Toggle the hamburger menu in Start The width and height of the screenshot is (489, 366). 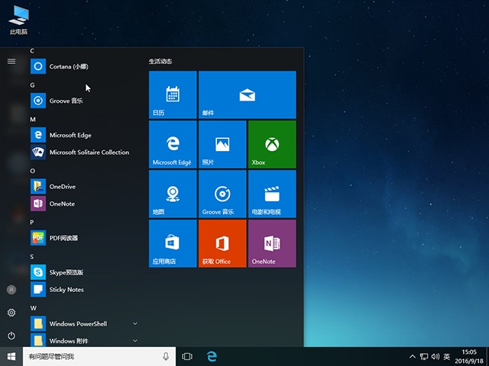coord(11,61)
